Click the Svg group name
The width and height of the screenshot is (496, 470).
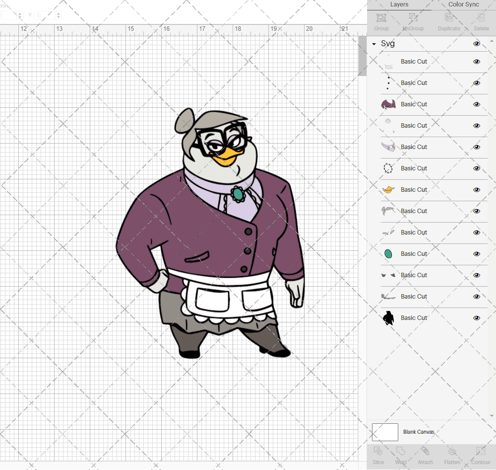(x=387, y=43)
